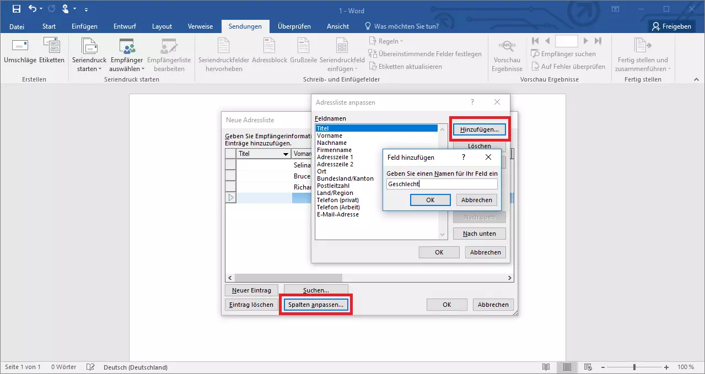The height and width of the screenshot is (374, 705).
Task: Select Nachname in Feldnamen list
Action: click(332, 143)
